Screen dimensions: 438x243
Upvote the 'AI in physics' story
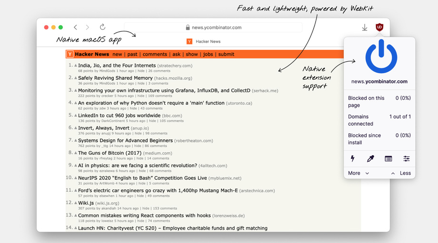coord(76,165)
